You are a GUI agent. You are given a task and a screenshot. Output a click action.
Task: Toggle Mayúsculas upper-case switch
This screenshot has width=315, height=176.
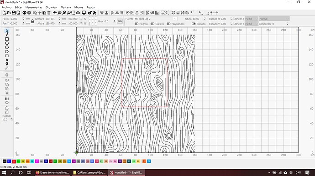pos(168,24)
